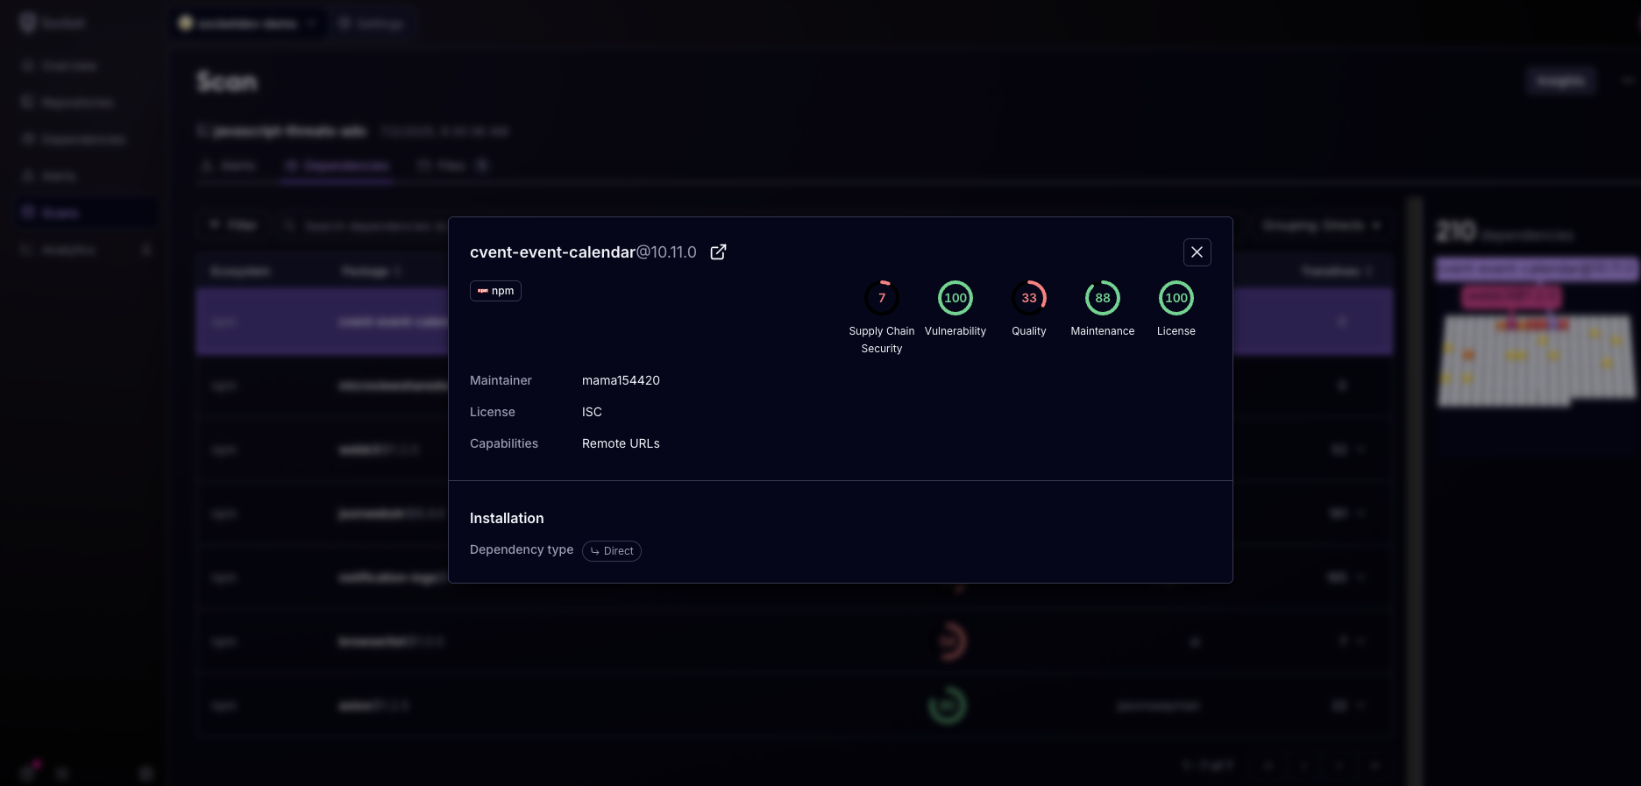Select the Maintenance score 88 circle

[x=1103, y=298]
